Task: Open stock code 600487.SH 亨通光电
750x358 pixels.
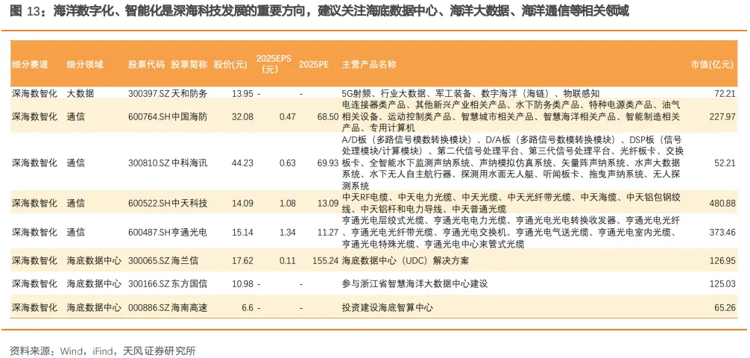Action: click(168, 232)
